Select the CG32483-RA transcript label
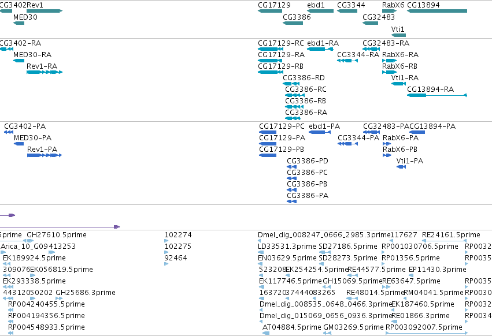 coord(386,43)
